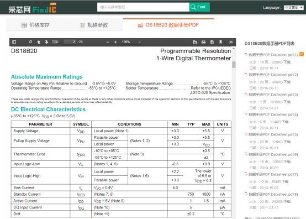Open Datasheet pdf(7) link
The image size is (306, 219).
(273, 174)
